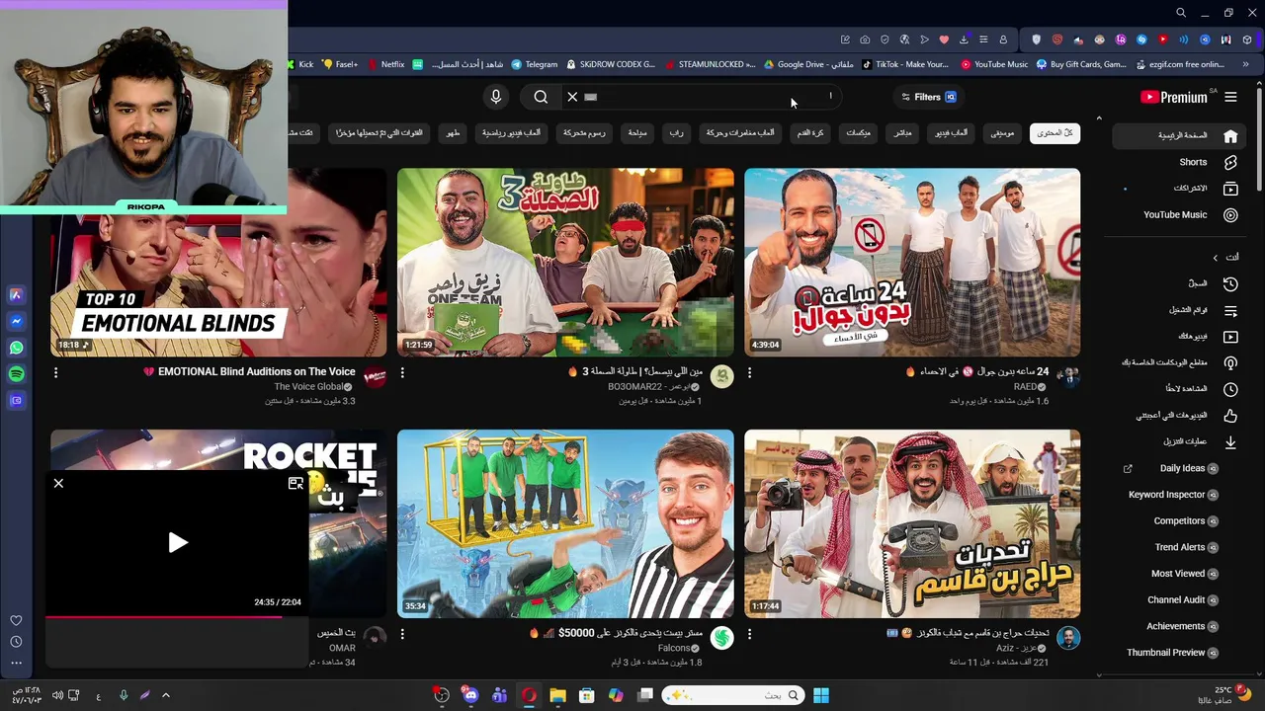This screenshot has height=711, width=1265.
Task: Click the Downloads arrow icon in sidebar
Action: [1230, 441]
